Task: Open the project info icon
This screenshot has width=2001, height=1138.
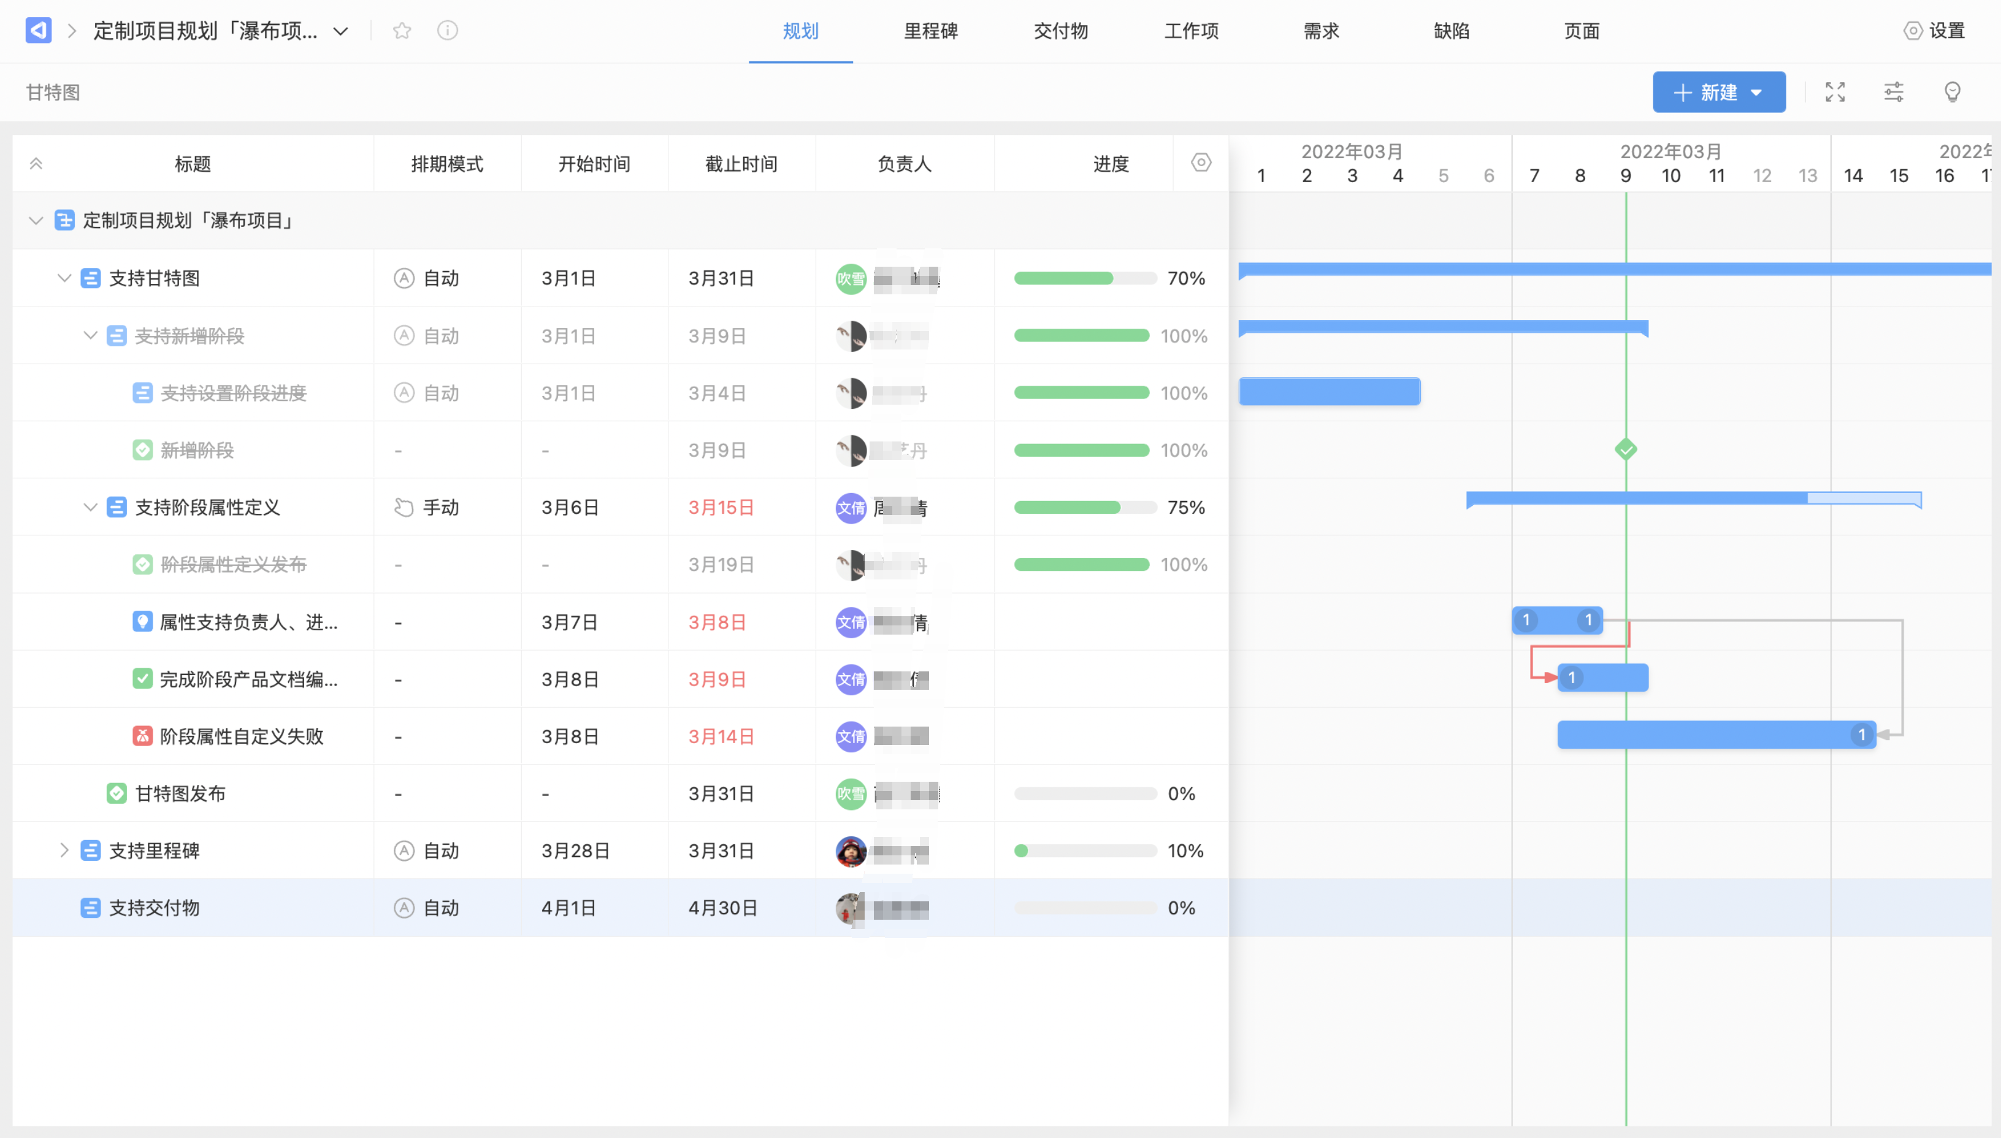Action: click(x=447, y=31)
